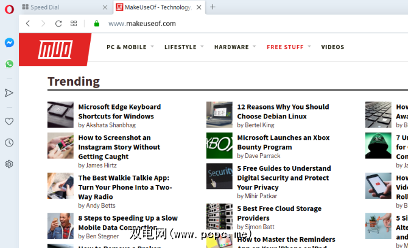Open Facebook Messenger in the sidebar
This screenshot has width=408, height=248.
[9, 43]
